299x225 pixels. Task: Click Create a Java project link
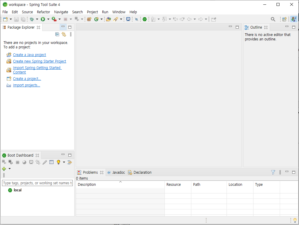click(30, 55)
